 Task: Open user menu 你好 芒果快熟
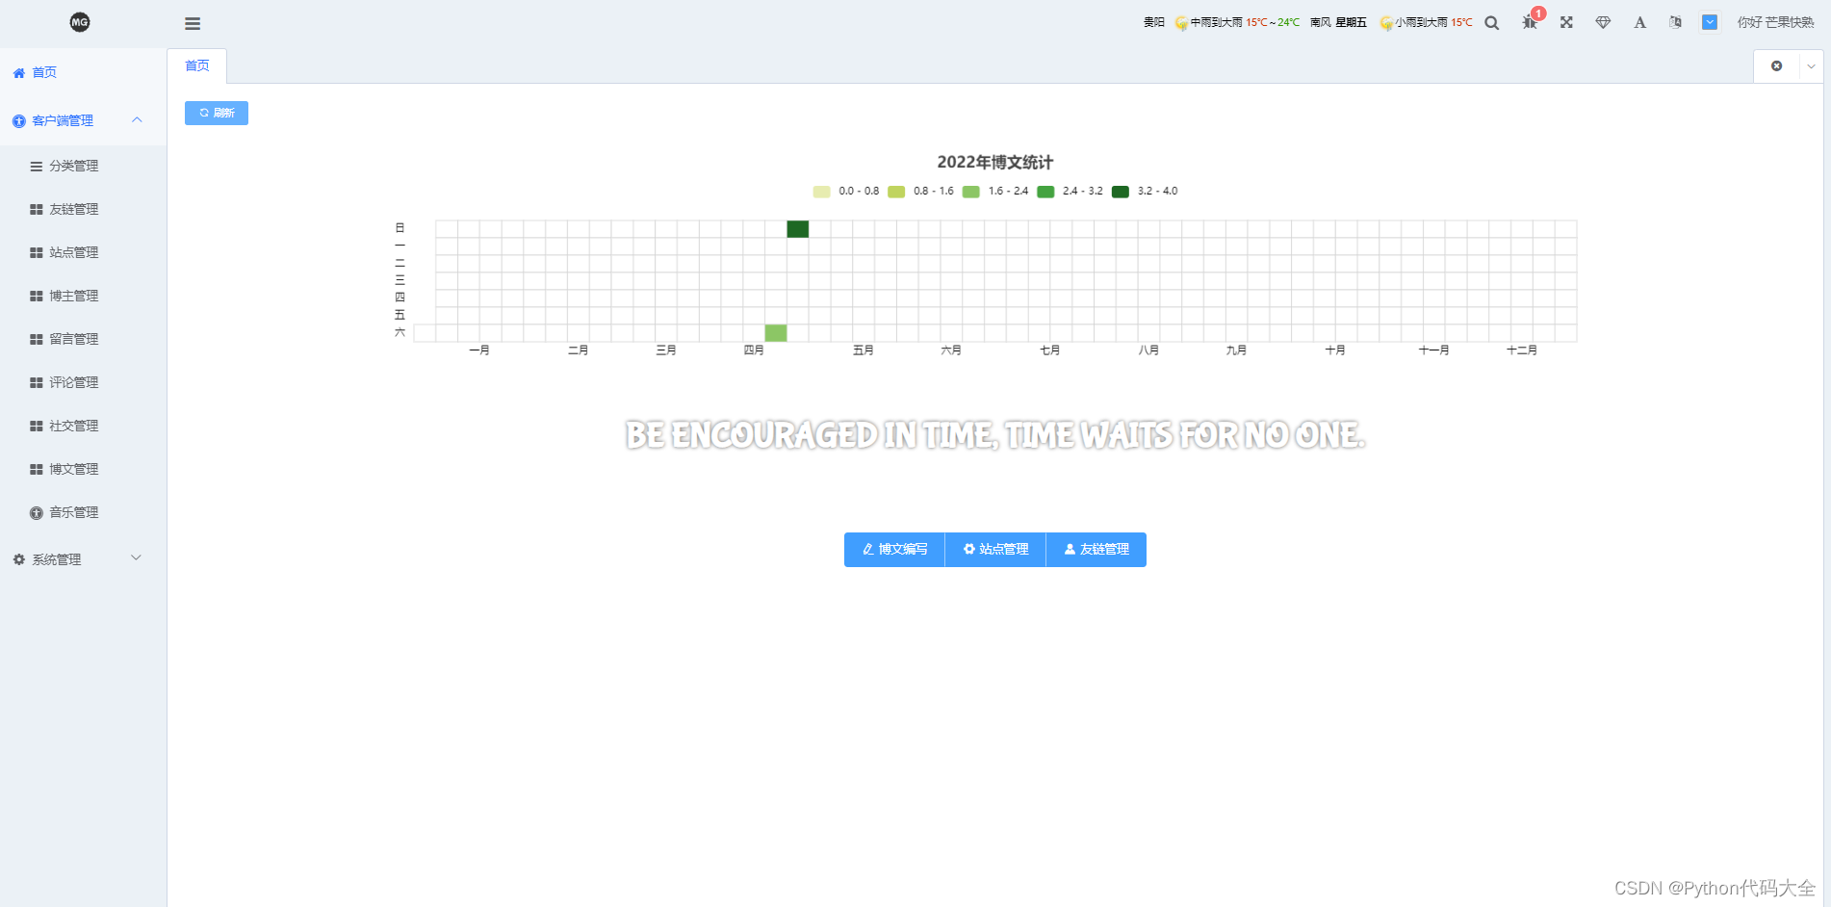coord(1775,22)
